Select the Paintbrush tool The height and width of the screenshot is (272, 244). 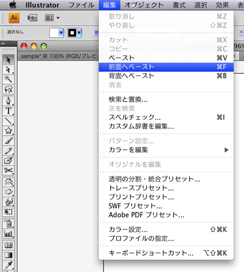(8, 140)
